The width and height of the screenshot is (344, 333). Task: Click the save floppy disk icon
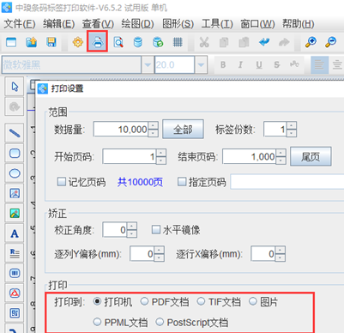click(51, 42)
